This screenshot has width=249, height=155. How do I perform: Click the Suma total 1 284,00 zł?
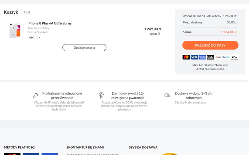pos(229,32)
